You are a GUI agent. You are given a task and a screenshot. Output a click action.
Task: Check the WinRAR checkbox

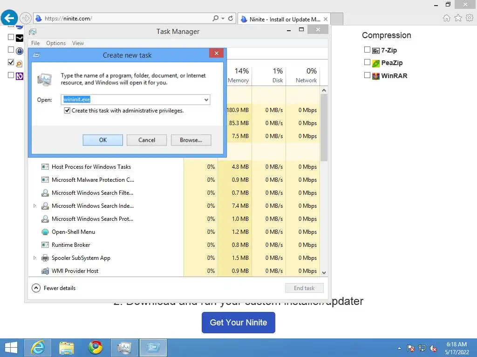[x=367, y=75]
